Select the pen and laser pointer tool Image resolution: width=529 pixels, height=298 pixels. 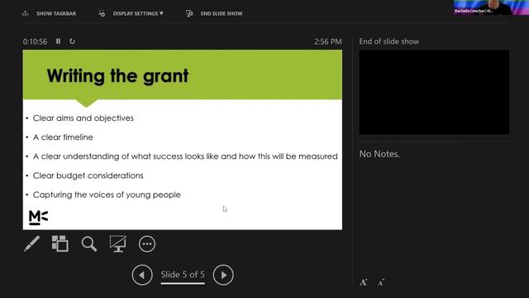(31, 243)
